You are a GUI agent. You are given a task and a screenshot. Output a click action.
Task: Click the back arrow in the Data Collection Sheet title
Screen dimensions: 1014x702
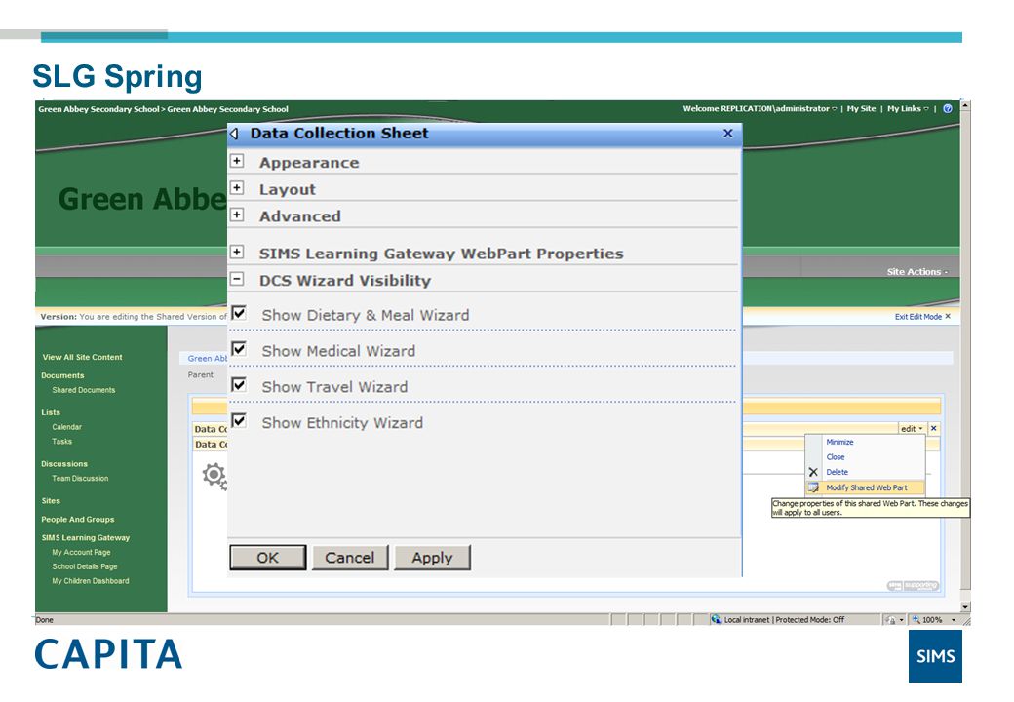point(234,134)
